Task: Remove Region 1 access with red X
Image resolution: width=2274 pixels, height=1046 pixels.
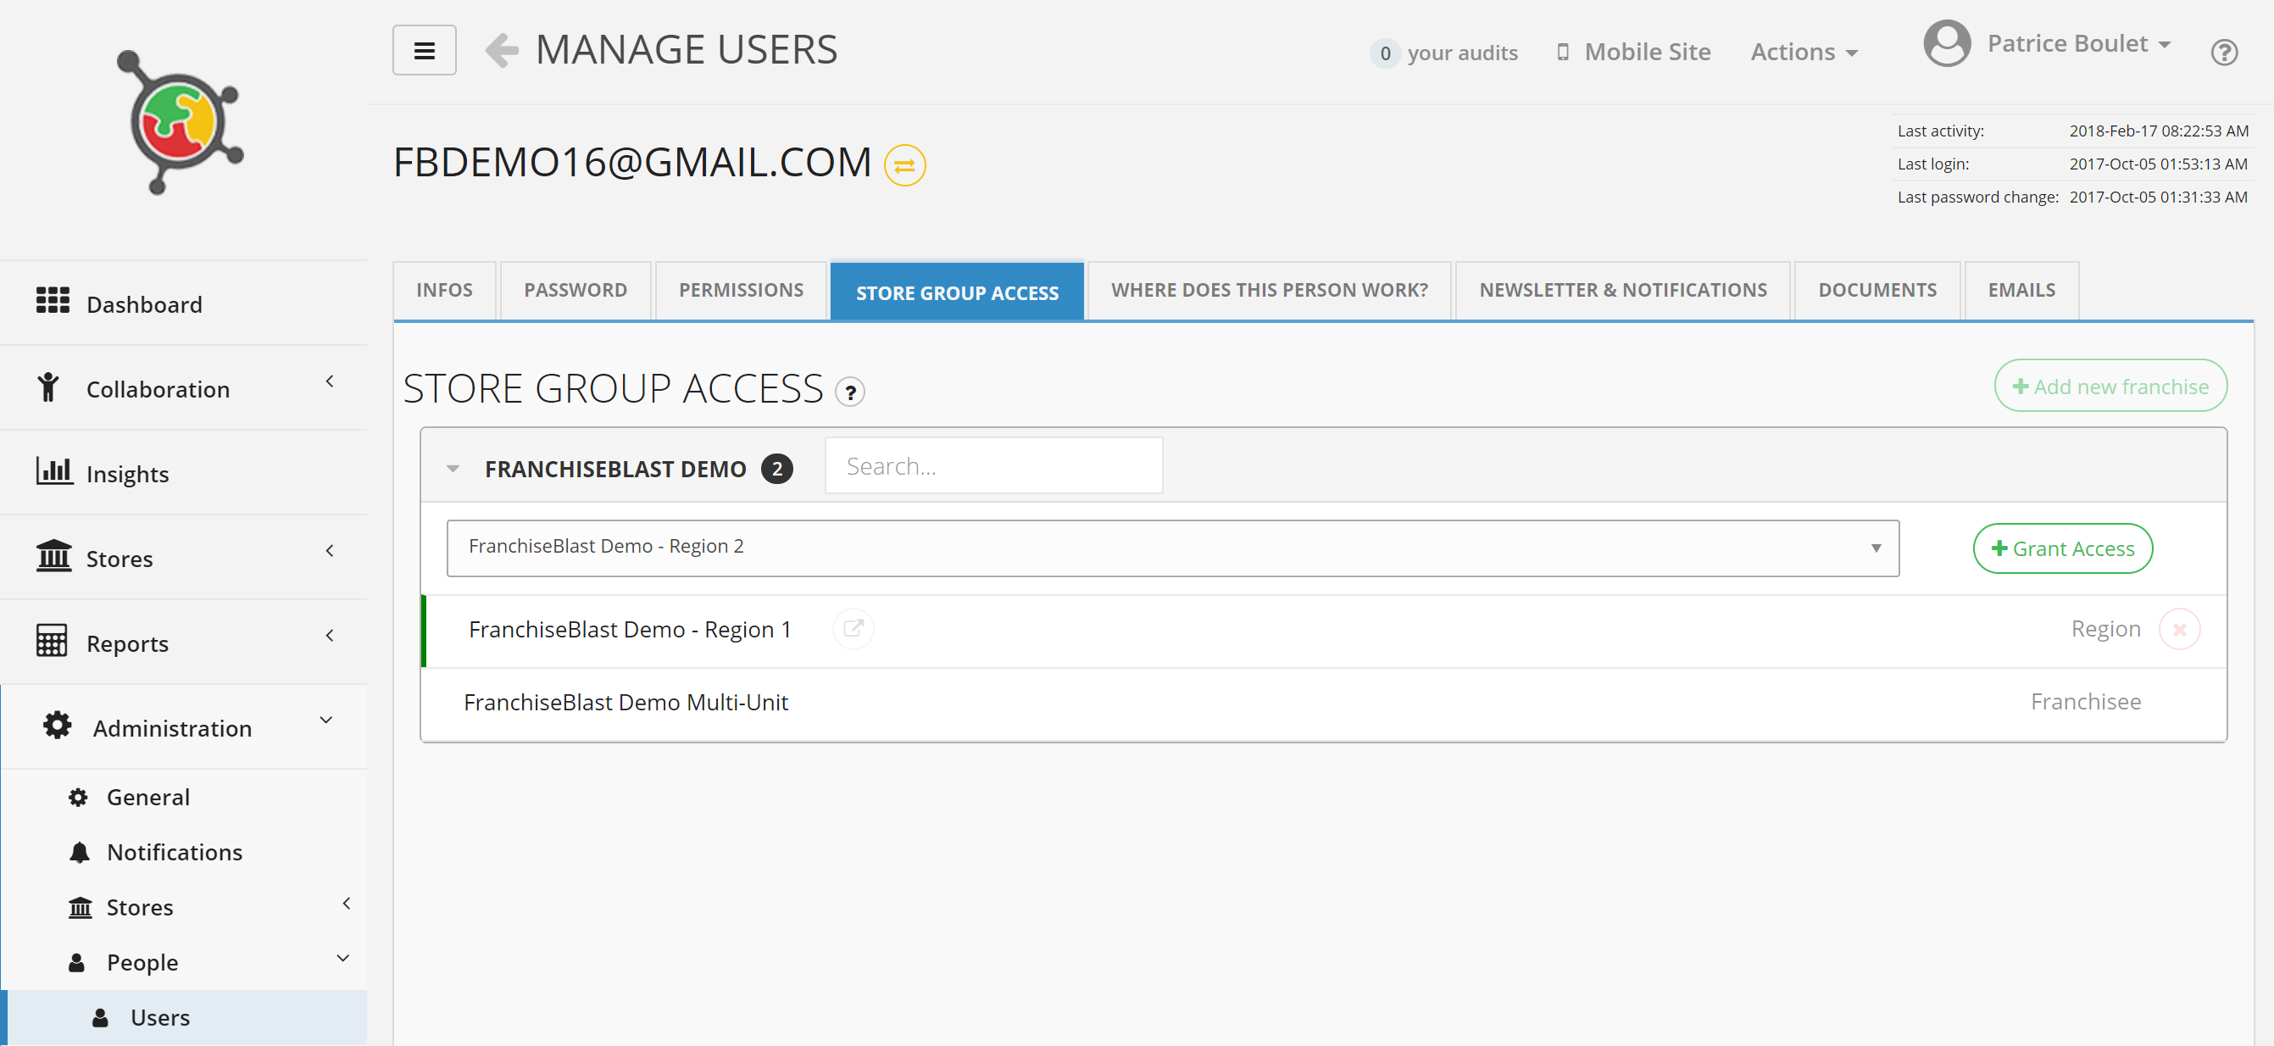Action: [x=2179, y=629]
